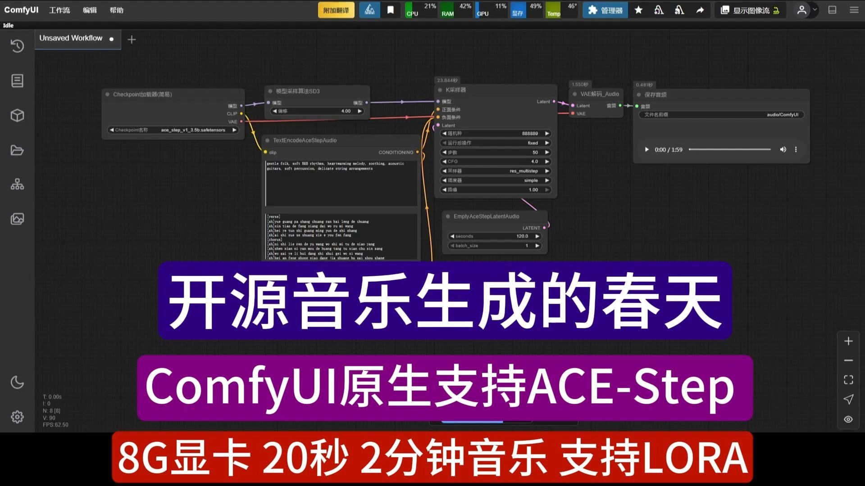865x486 pixels.
Task: Click the star favorite icon
Action: pos(638,10)
